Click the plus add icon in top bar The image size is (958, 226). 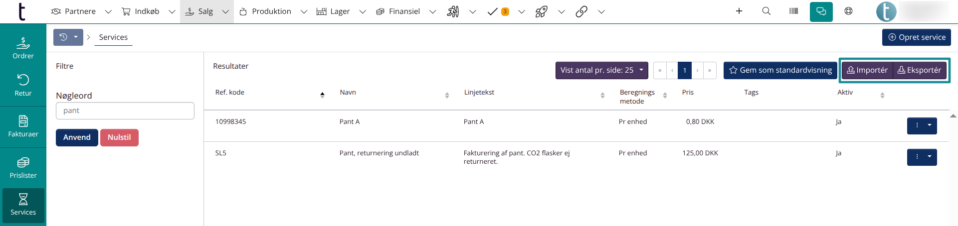point(739,11)
